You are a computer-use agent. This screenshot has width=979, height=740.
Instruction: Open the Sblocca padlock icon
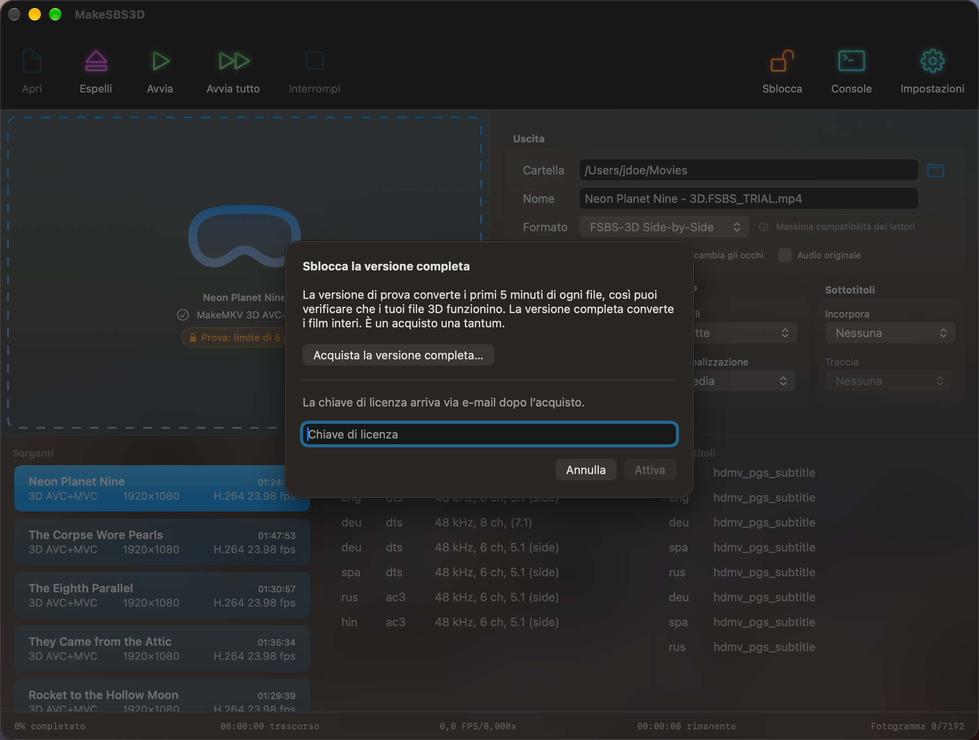click(x=782, y=61)
